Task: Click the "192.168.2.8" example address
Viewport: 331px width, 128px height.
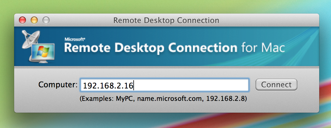Action: tap(225, 99)
